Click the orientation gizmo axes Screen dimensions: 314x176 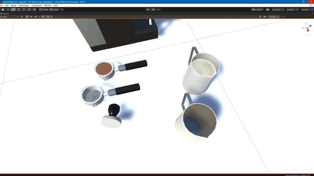[307, 27]
